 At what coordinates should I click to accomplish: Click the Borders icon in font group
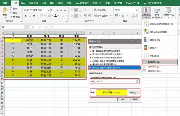[x=42, y=16]
